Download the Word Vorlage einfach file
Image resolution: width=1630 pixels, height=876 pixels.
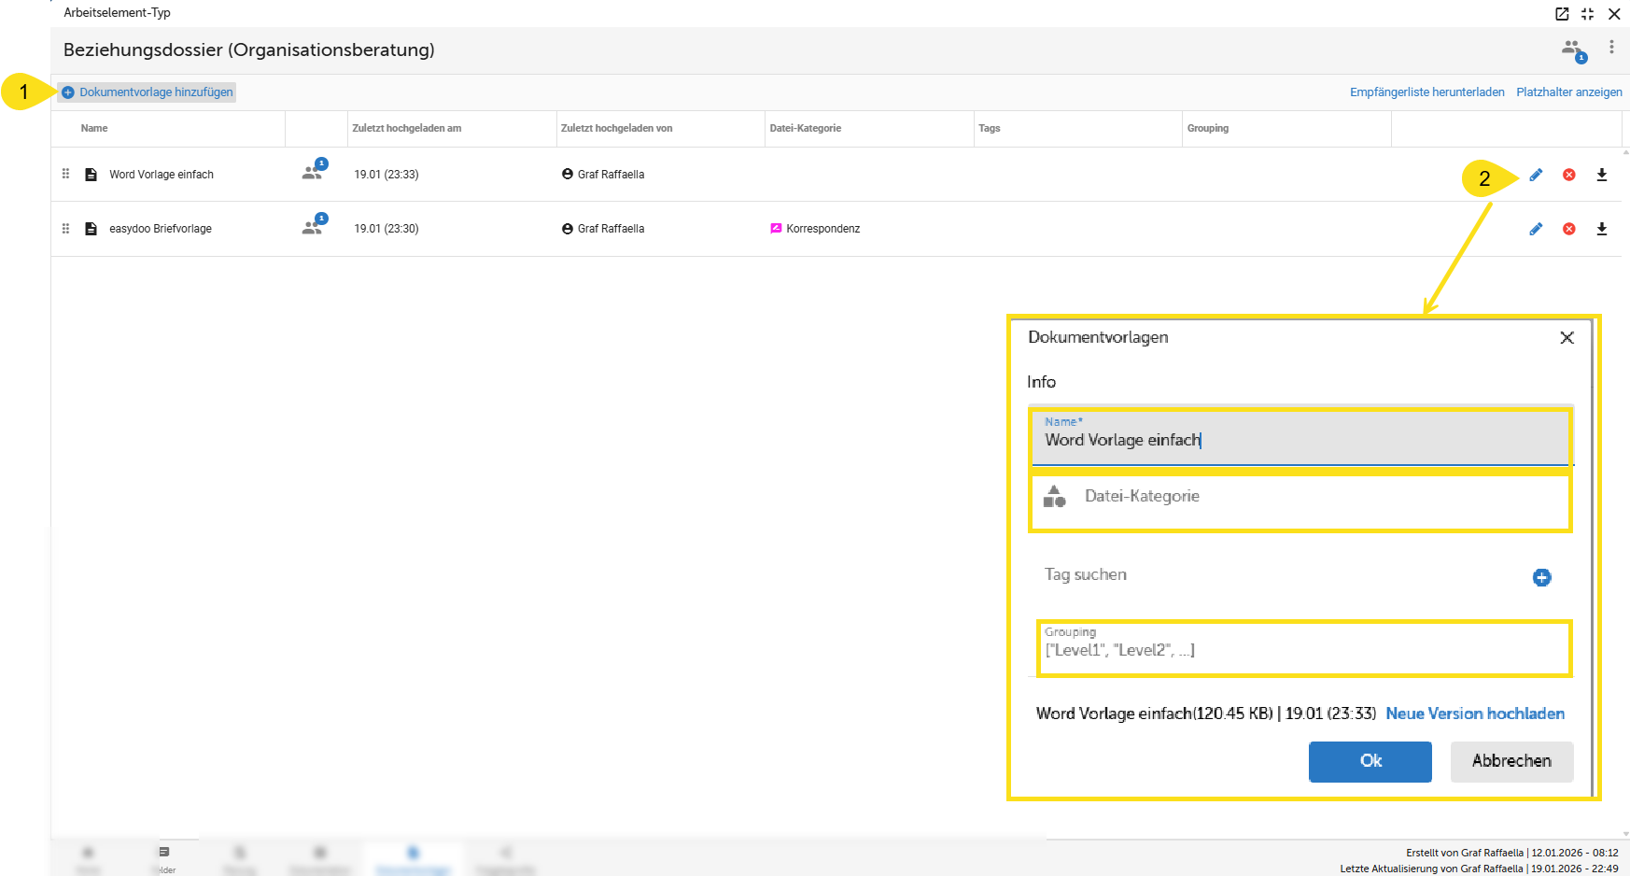tap(1602, 175)
